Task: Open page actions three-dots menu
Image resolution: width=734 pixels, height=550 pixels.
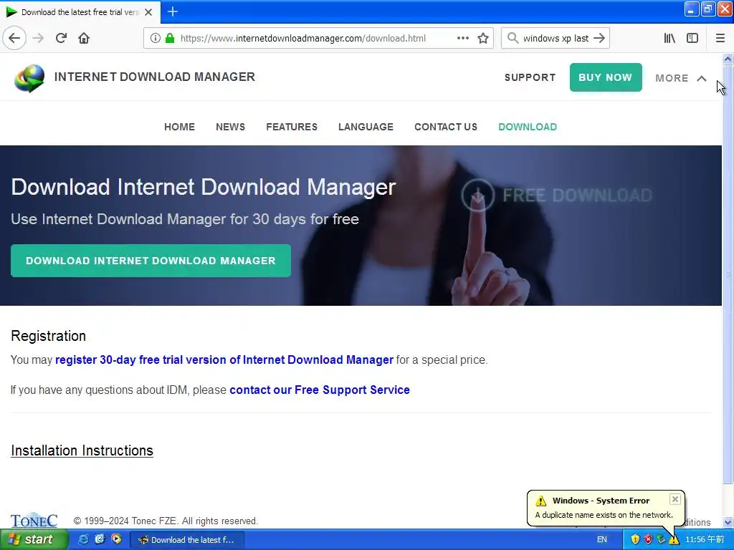Action: pyautogui.click(x=462, y=38)
